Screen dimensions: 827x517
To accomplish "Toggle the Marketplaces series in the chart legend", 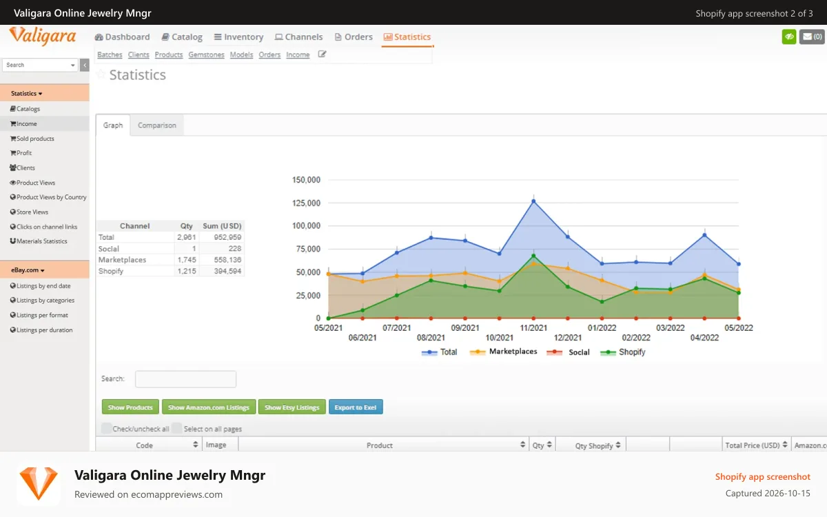I will pos(503,352).
